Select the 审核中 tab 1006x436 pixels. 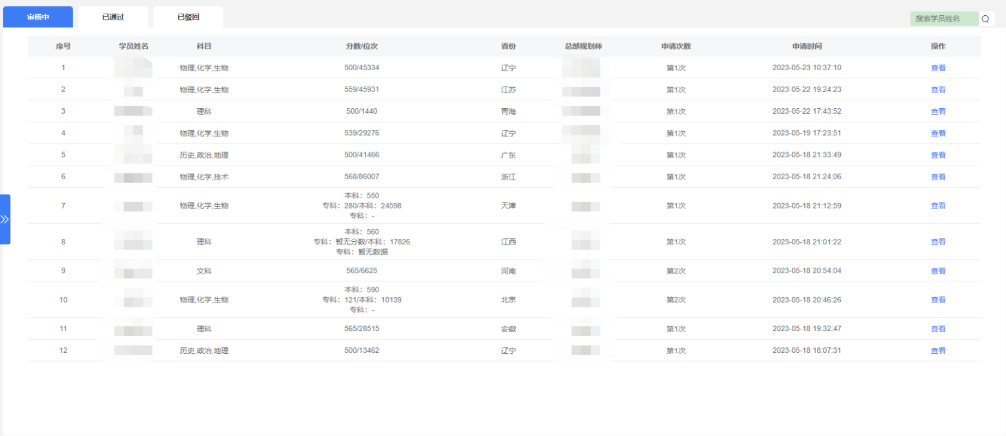(38, 17)
